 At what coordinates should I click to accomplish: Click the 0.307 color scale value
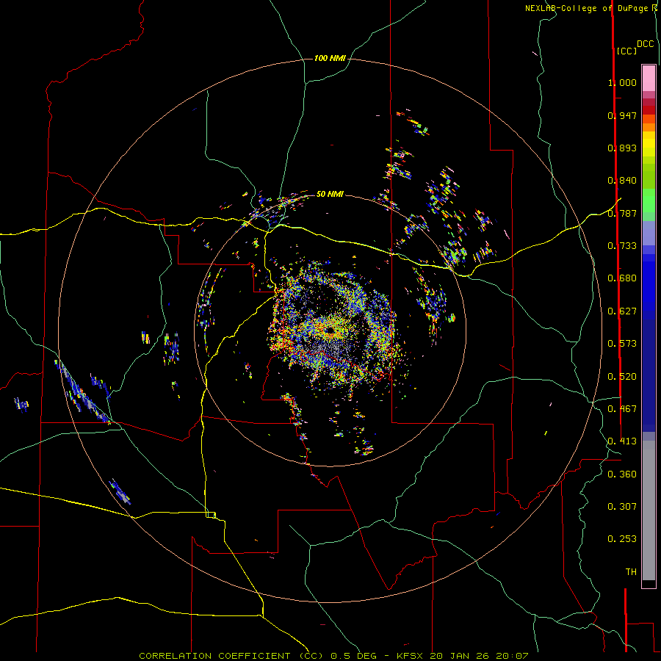pyautogui.click(x=622, y=507)
